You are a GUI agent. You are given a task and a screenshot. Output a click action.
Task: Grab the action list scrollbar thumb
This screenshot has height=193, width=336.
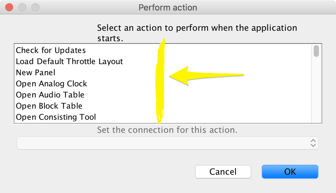316,51
